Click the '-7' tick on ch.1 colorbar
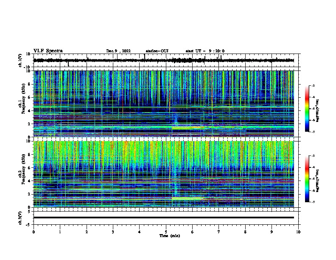The height and width of the screenshot is (260, 336). tap(313, 132)
